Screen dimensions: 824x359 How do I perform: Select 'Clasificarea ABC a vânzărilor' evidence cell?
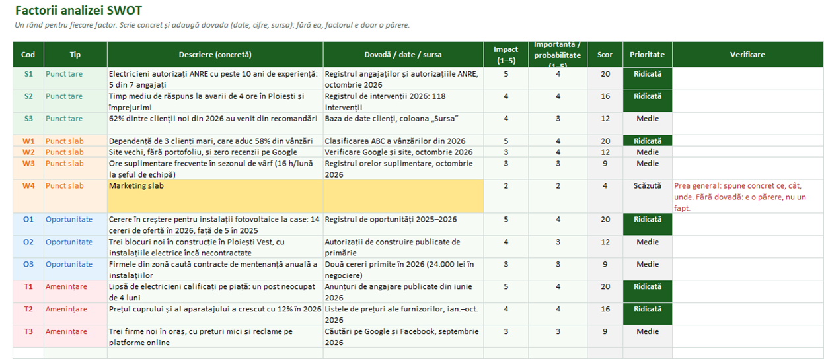[x=404, y=141]
